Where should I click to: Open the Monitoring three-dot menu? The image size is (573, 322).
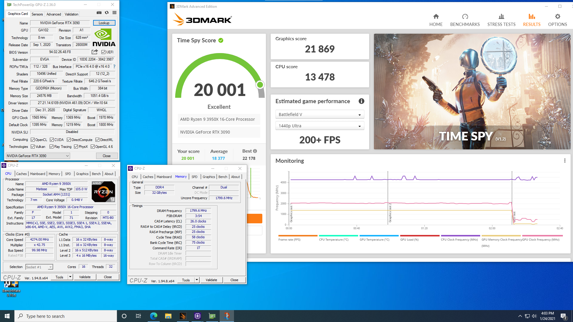click(x=565, y=161)
